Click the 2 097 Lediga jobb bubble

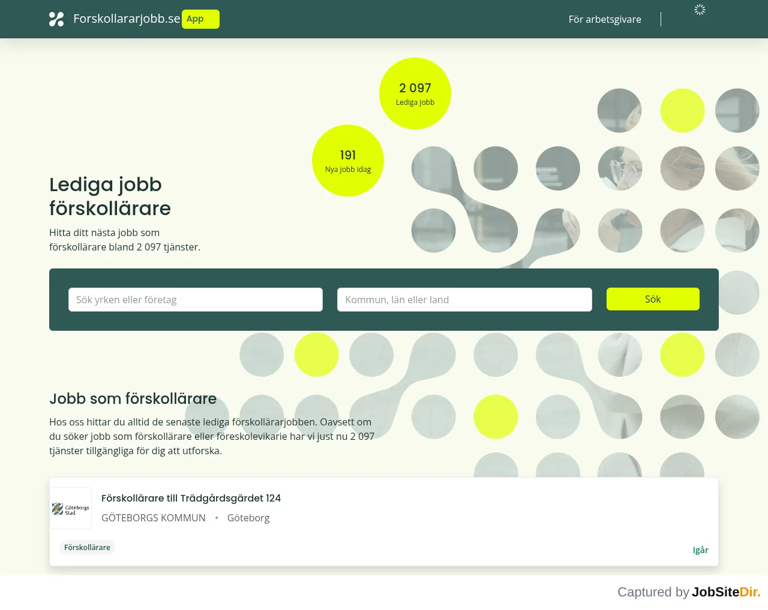click(x=415, y=93)
